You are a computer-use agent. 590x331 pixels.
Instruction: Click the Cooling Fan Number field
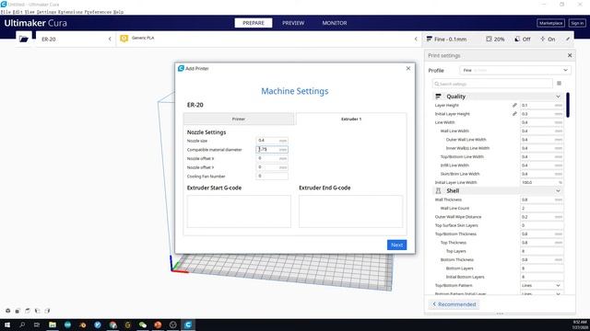(x=272, y=176)
